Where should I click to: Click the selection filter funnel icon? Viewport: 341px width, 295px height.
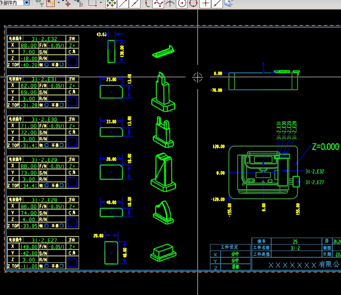[40, 4]
